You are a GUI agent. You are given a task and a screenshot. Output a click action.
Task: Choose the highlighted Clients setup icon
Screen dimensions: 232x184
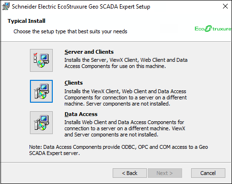41,91
